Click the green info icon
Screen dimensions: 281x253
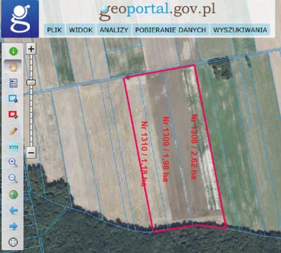pyautogui.click(x=13, y=52)
